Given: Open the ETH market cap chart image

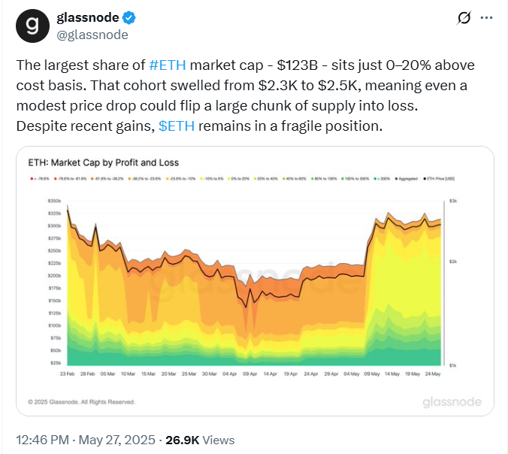Looking at the screenshot, I should pyautogui.click(x=256, y=286).
